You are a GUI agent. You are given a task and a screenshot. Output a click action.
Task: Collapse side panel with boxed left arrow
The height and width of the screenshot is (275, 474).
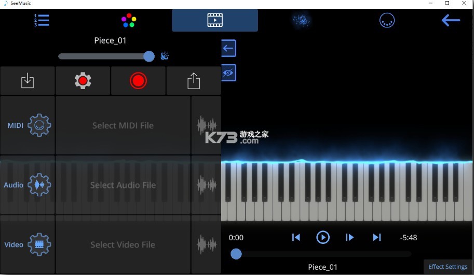(228, 48)
